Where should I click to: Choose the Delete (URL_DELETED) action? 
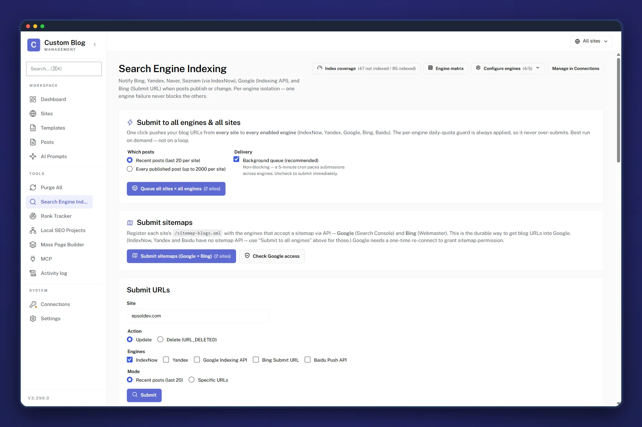160,339
